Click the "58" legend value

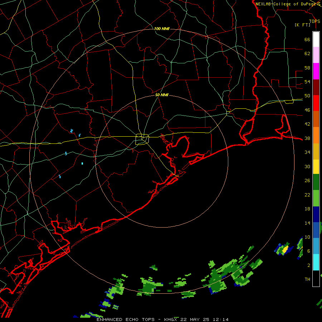click(307, 68)
